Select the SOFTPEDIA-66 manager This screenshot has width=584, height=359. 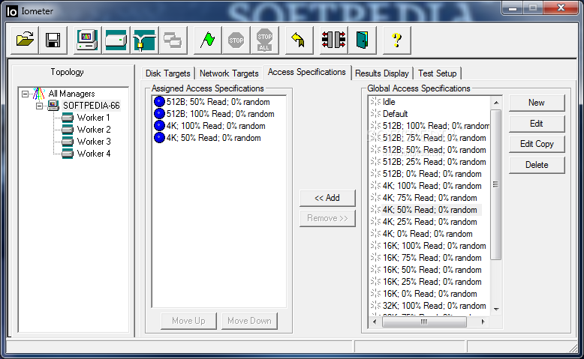92,106
